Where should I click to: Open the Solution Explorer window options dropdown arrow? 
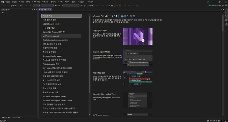(x=32, y=10)
